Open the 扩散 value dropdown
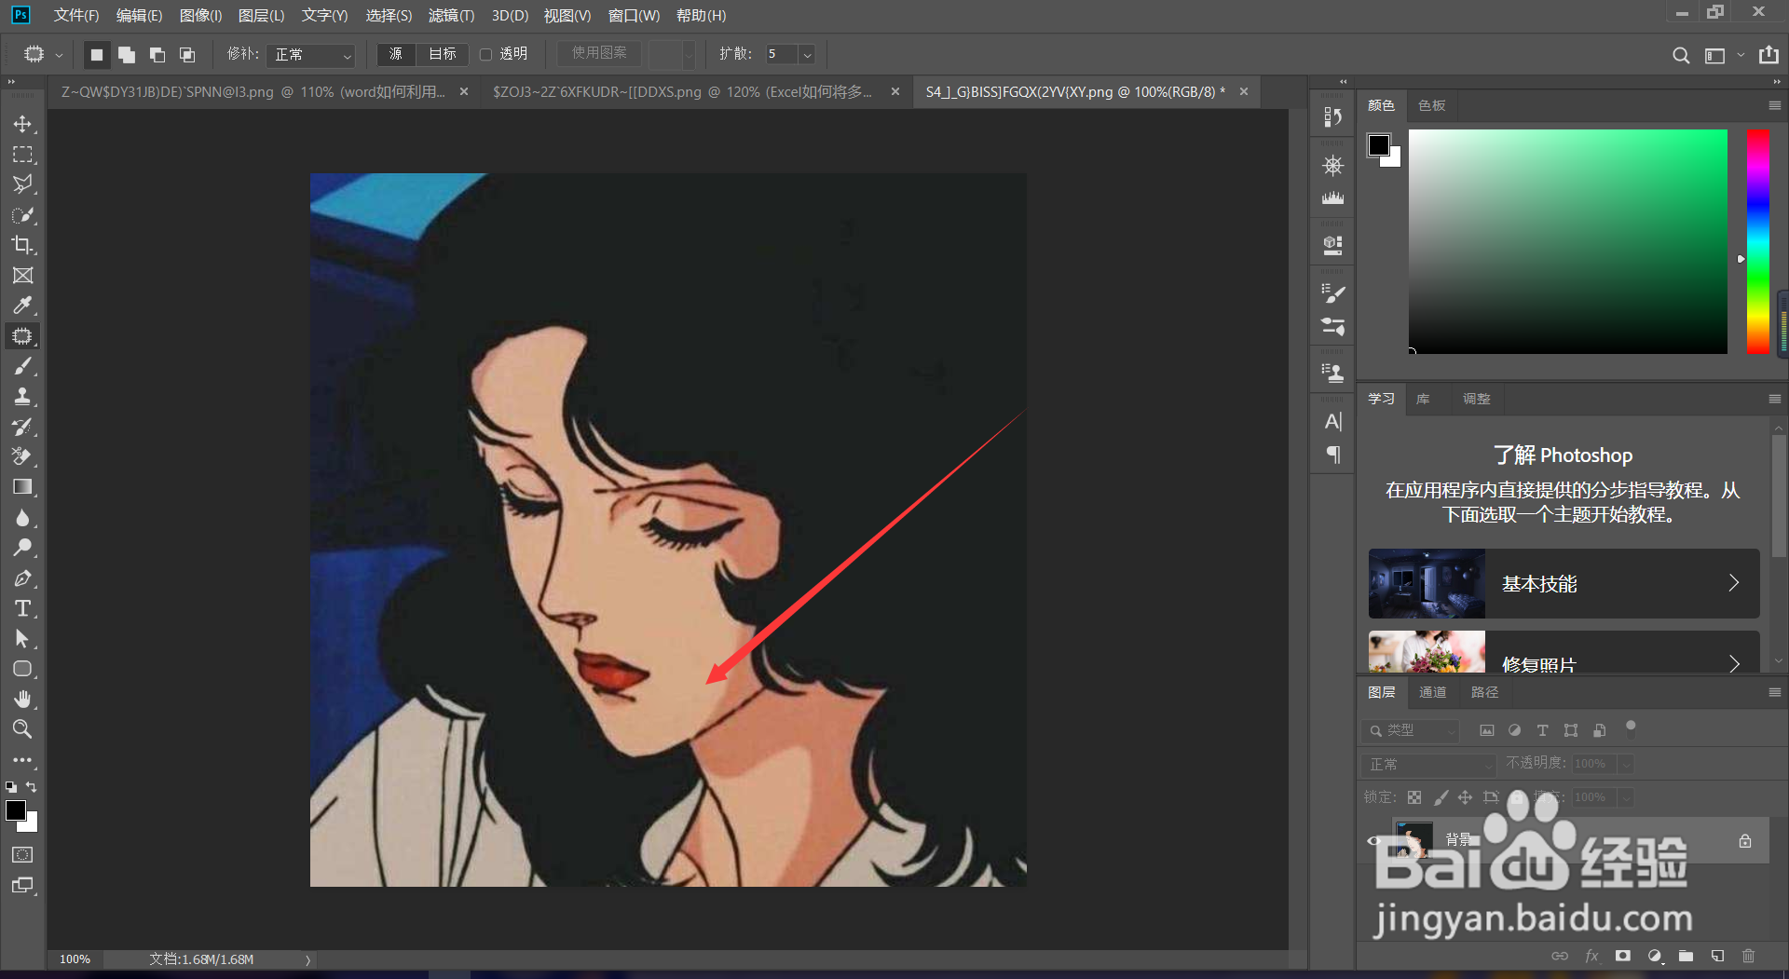The height and width of the screenshot is (979, 1789). tap(807, 55)
